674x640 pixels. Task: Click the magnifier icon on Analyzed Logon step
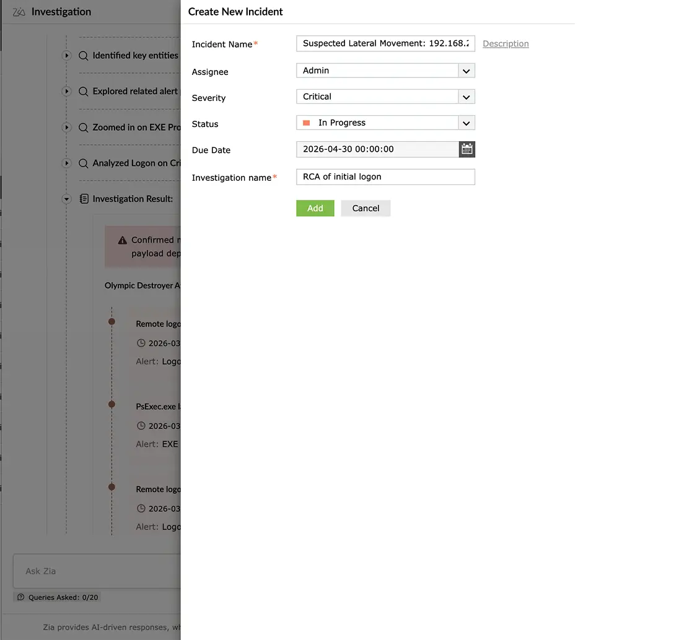[83, 163]
